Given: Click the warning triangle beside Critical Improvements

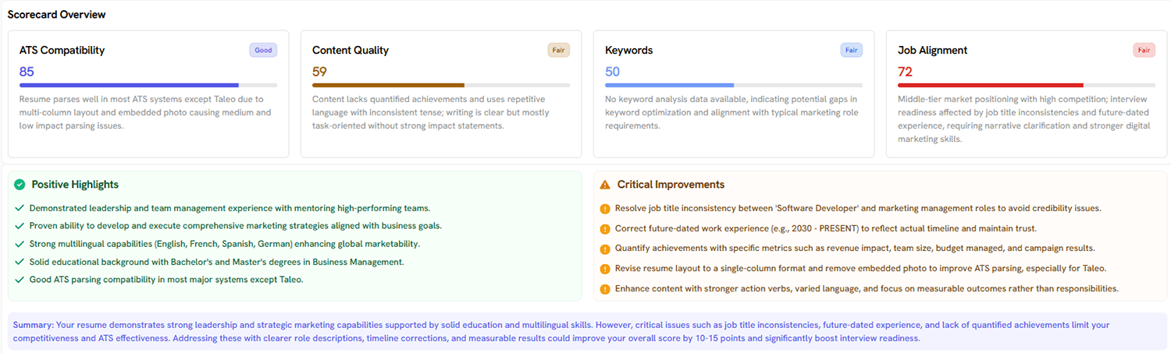Looking at the screenshot, I should (x=605, y=185).
